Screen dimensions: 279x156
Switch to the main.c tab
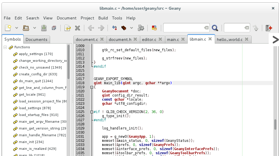tap(173, 39)
